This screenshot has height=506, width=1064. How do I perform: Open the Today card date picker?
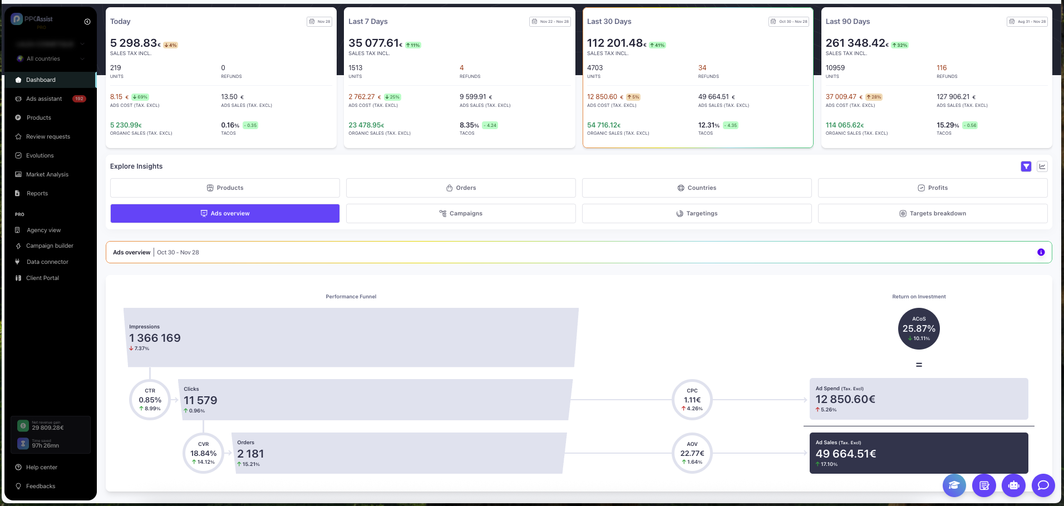pos(319,22)
